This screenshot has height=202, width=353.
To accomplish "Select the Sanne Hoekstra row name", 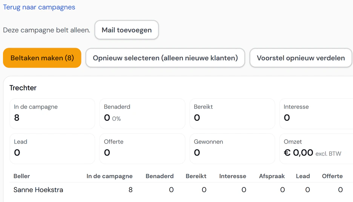I will pos(38,190).
